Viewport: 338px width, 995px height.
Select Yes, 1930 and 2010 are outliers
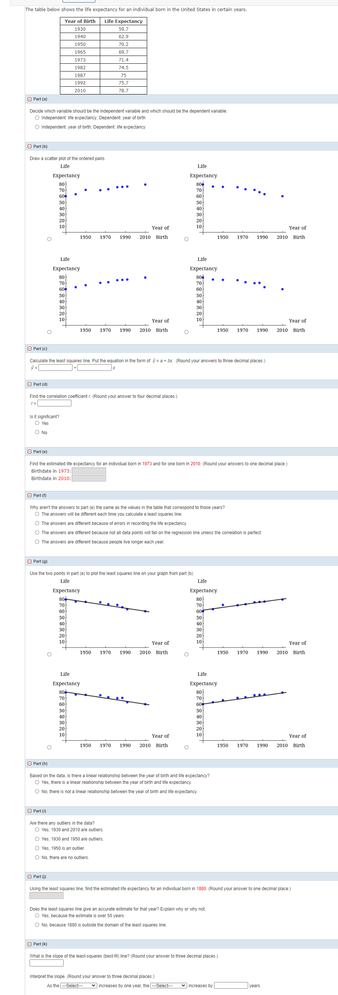point(37,830)
